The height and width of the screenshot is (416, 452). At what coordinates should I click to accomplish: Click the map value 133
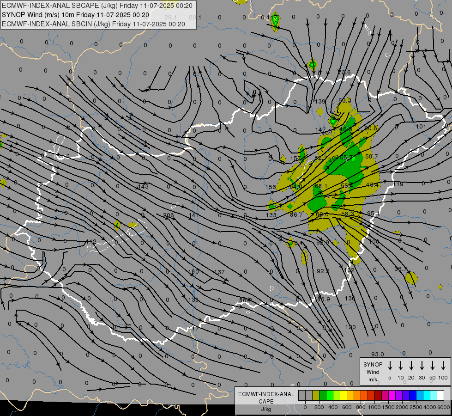tap(271, 215)
